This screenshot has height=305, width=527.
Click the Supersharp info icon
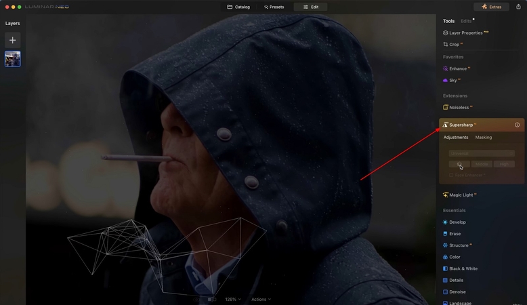tap(517, 125)
